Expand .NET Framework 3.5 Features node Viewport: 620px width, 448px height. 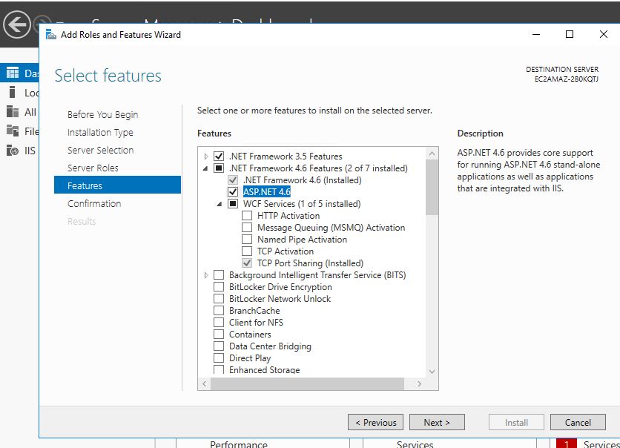click(206, 157)
